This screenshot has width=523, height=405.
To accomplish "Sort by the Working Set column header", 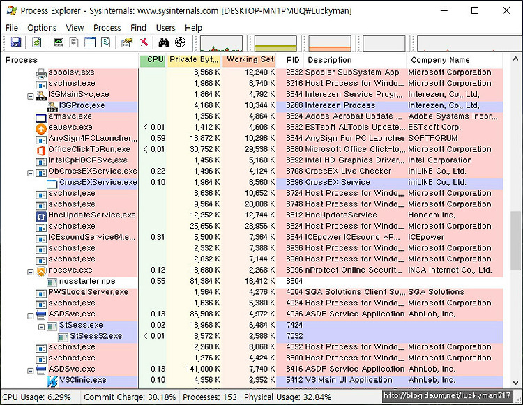I will pyautogui.click(x=248, y=61).
